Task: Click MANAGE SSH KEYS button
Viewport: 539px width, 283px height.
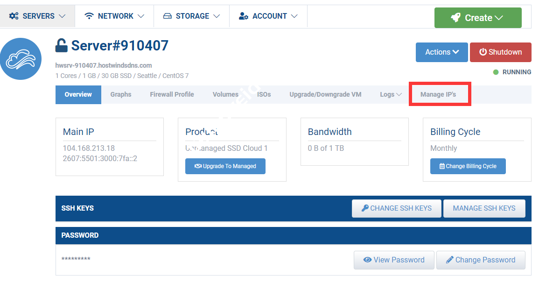Action: tap(484, 208)
